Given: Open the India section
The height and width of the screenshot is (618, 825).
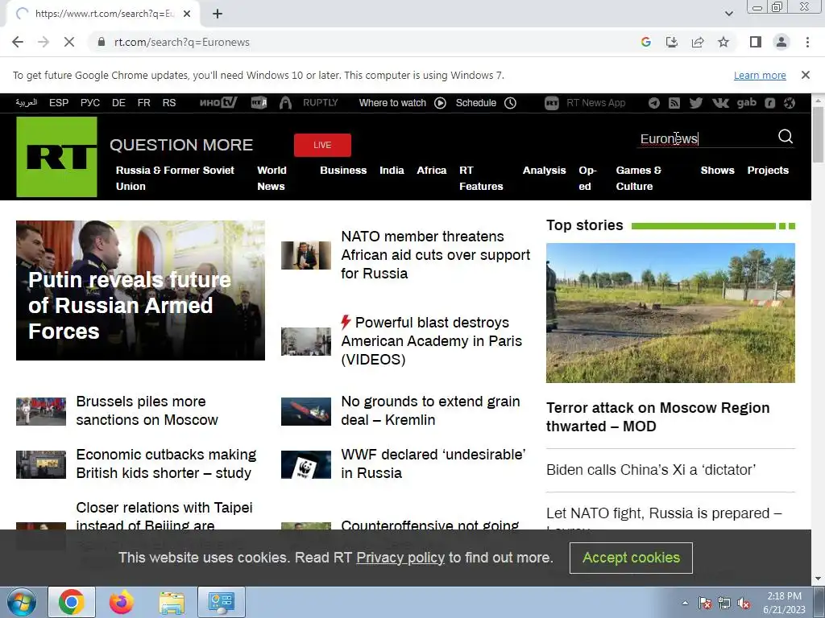Looking at the screenshot, I should click(x=392, y=171).
